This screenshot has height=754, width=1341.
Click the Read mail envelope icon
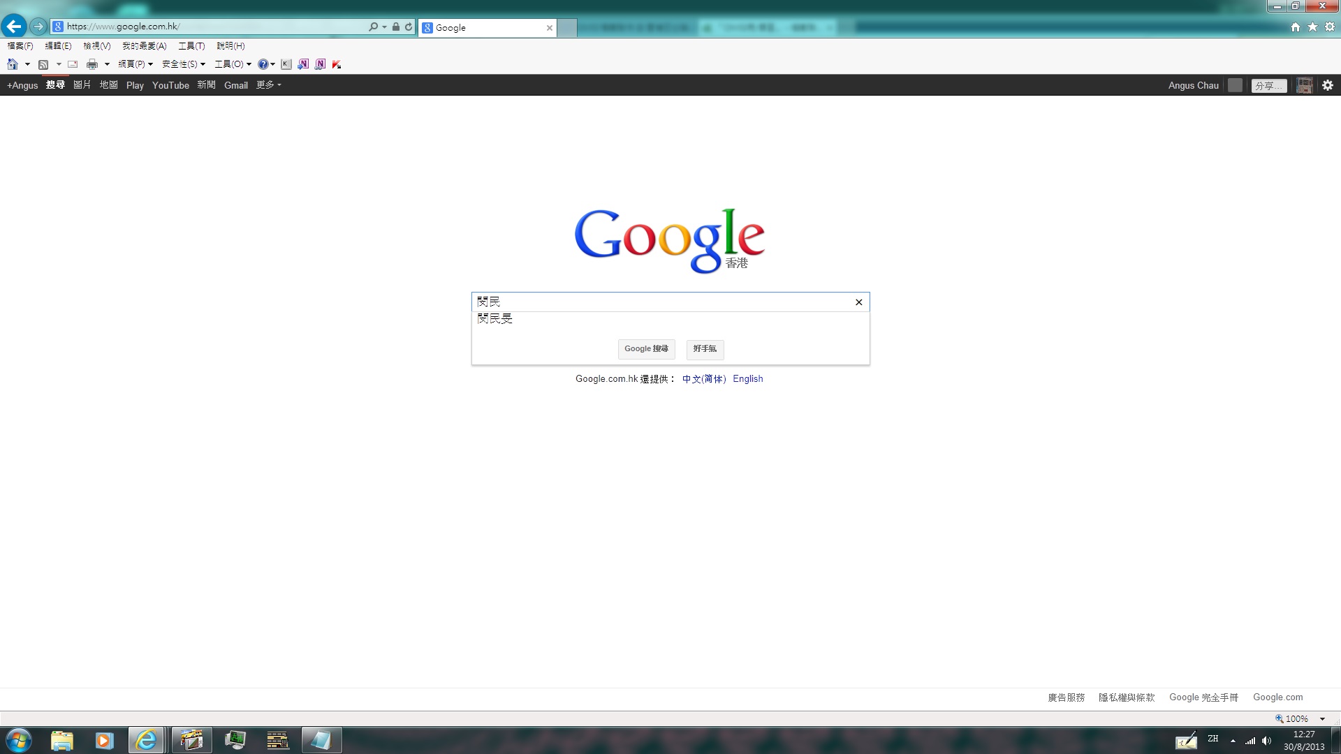pos(73,64)
